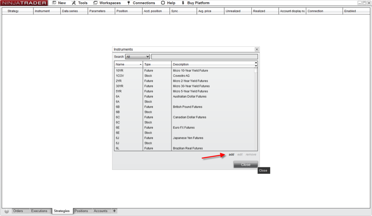The width and height of the screenshot is (372, 216).
Task: Open the Connections menu
Action: pos(141,3)
